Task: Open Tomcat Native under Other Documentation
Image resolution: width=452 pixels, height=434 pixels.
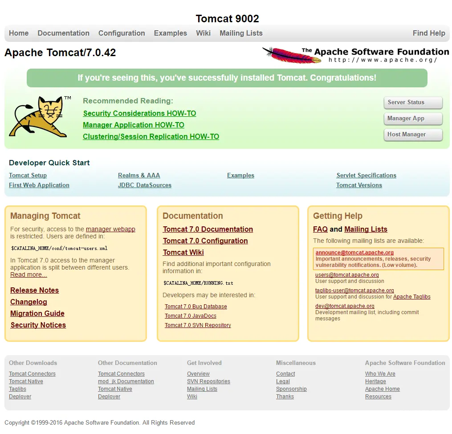Action: tap(115, 389)
